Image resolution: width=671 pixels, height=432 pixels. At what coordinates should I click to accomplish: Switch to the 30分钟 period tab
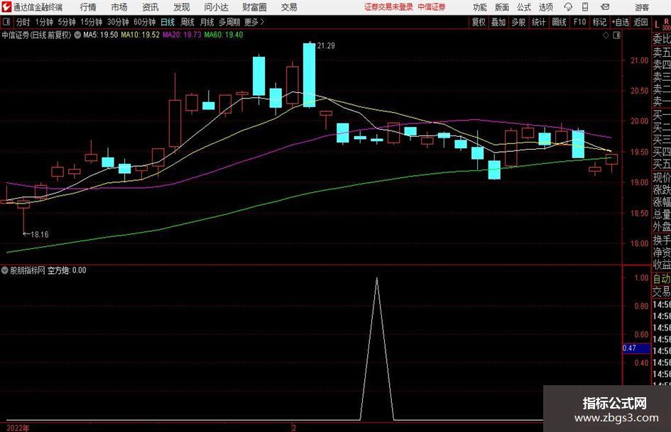click(x=118, y=22)
